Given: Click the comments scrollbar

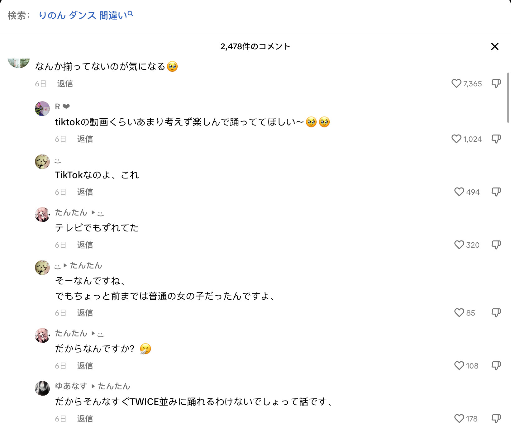Looking at the screenshot, I should pos(508,98).
